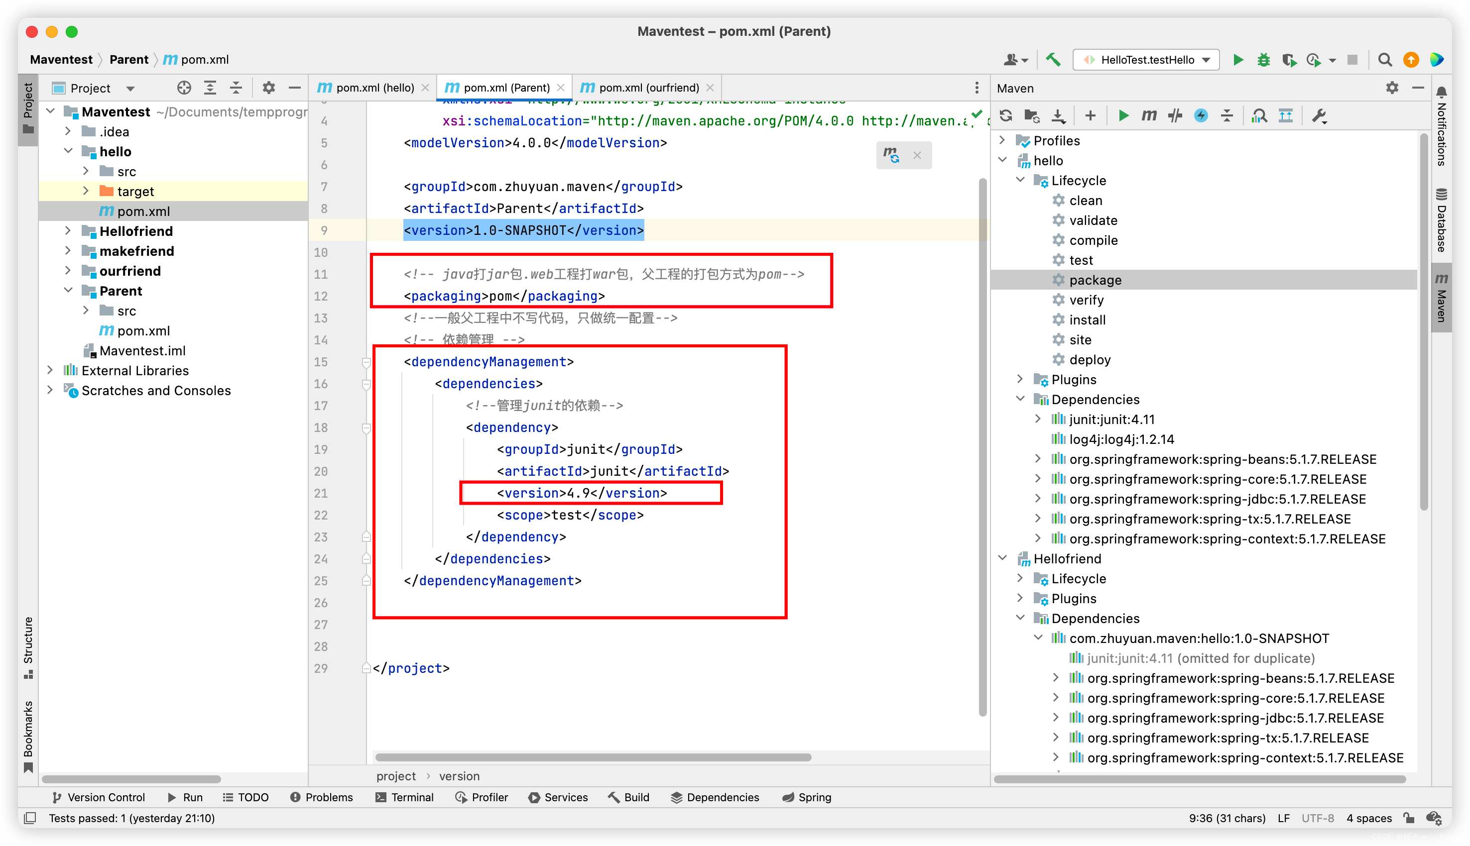Hide the Maven tool window
This screenshot has height=846, width=1470.
pyautogui.click(x=1418, y=88)
